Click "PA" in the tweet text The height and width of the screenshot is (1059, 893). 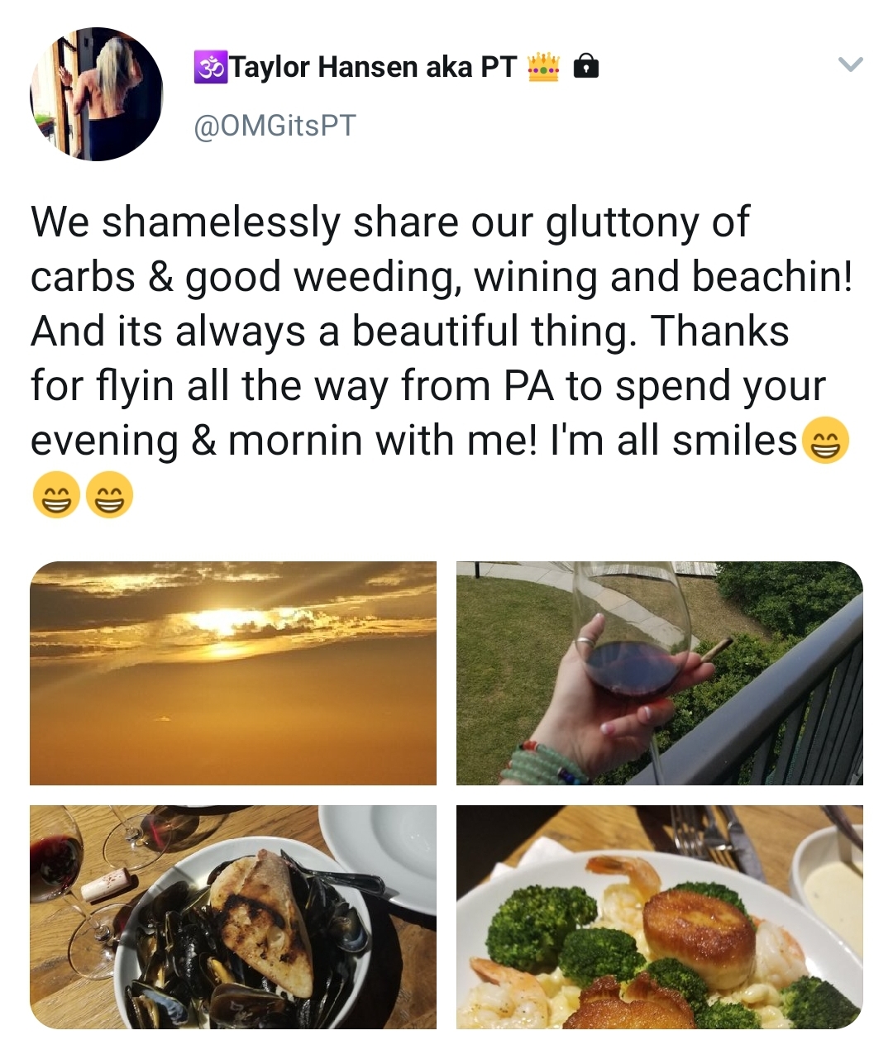tap(526, 386)
